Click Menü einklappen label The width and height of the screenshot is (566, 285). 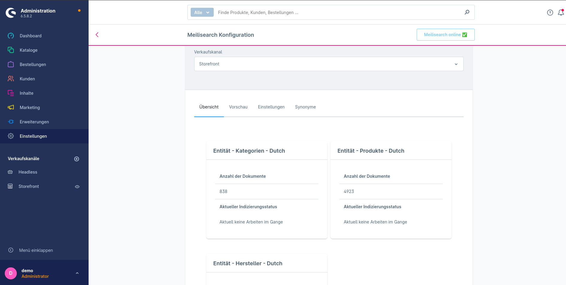click(36, 250)
